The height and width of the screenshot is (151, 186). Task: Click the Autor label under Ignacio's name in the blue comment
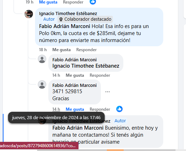[x=49, y=19]
